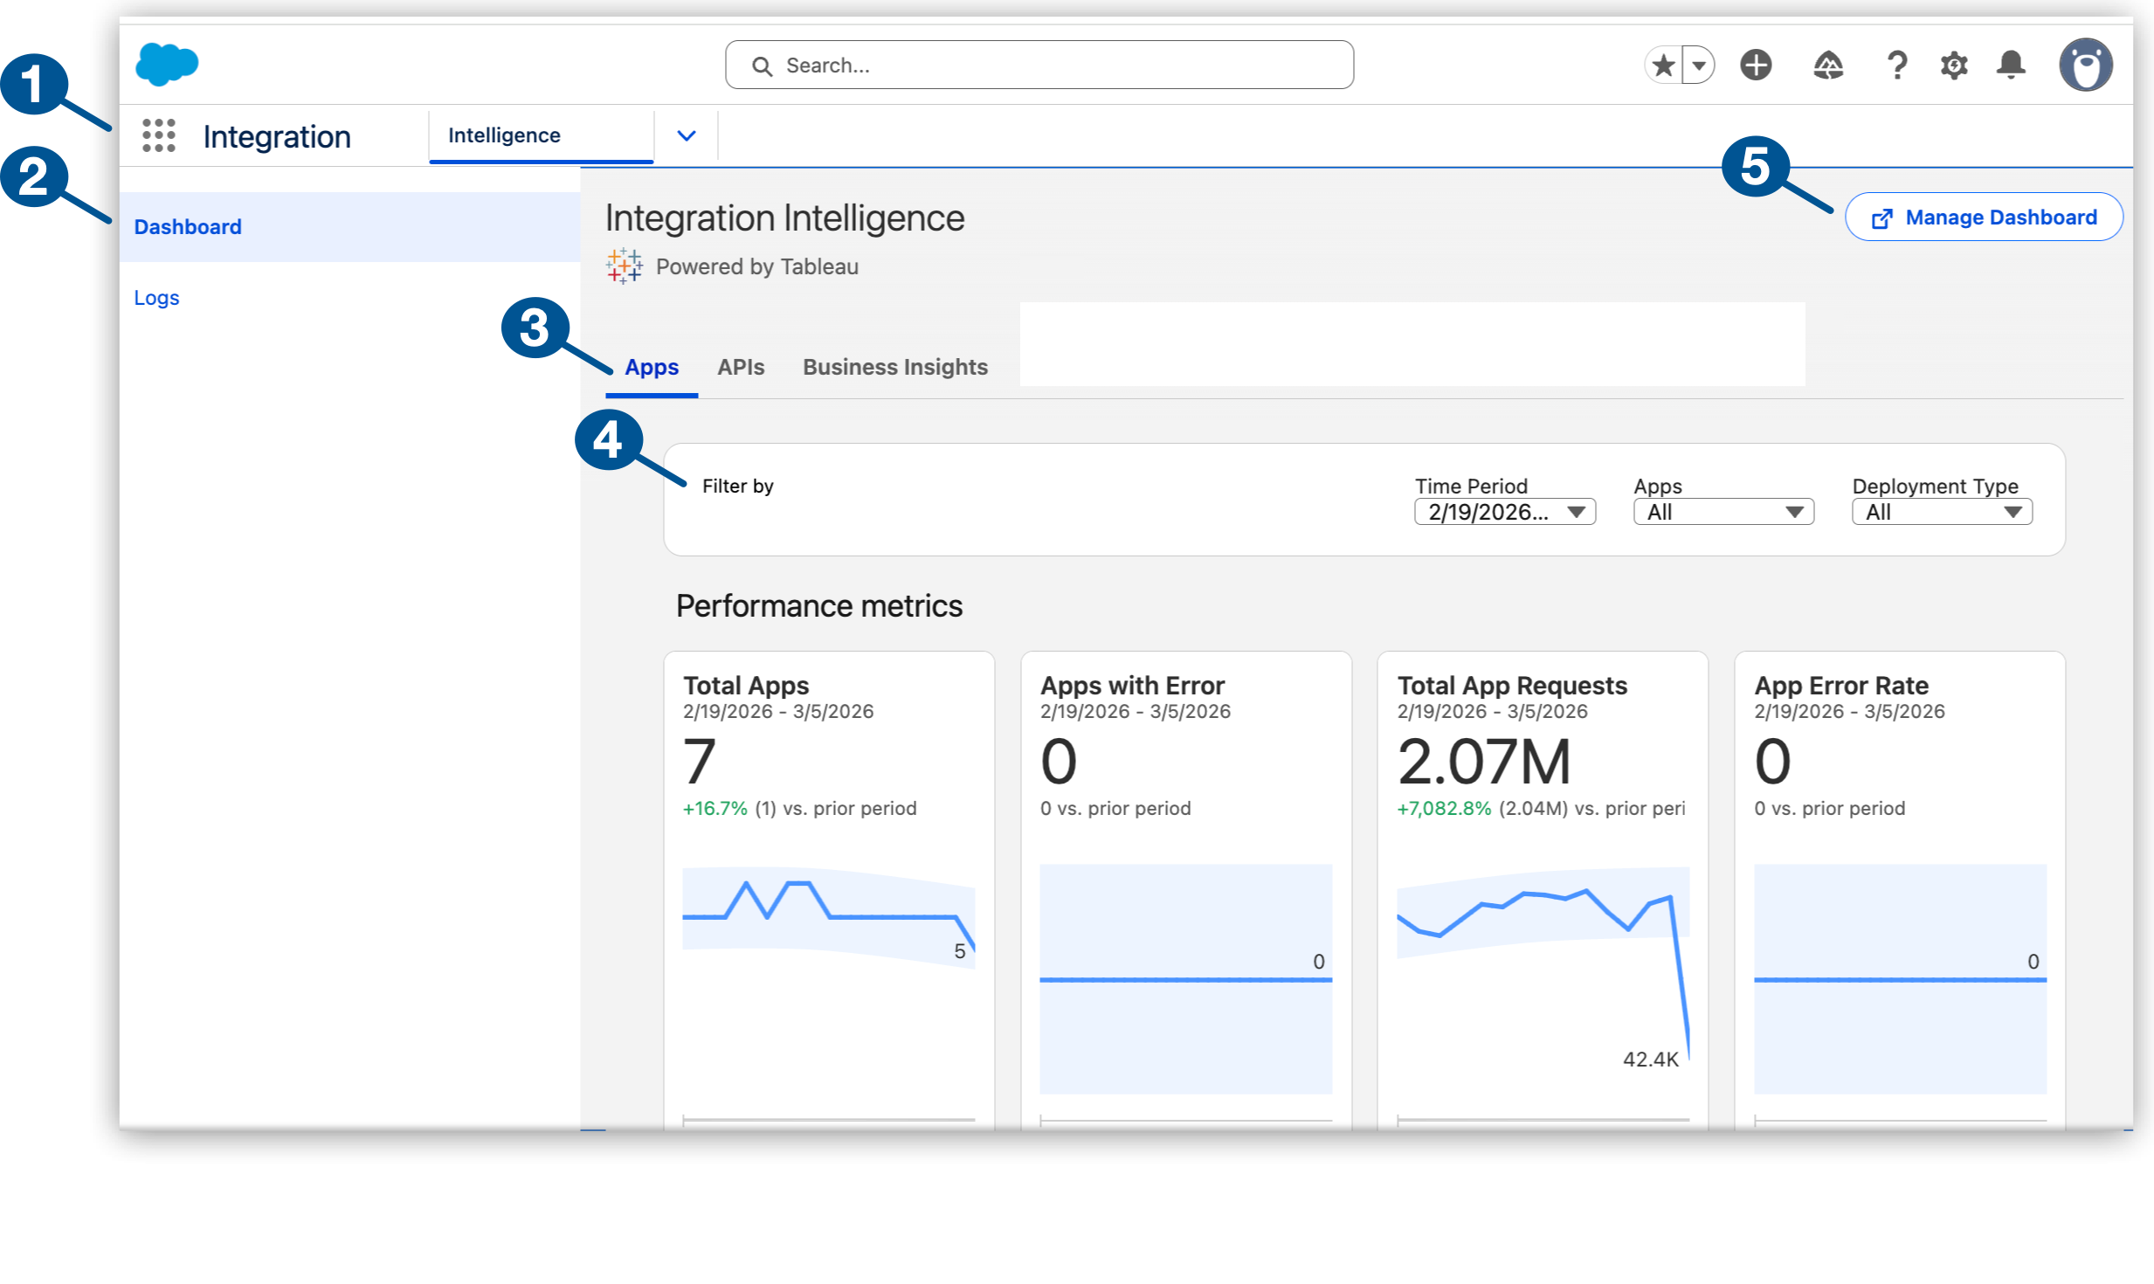Click the App Error Rate chart
The height and width of the screenshot is (1284, 2154).
point(1900,979)
